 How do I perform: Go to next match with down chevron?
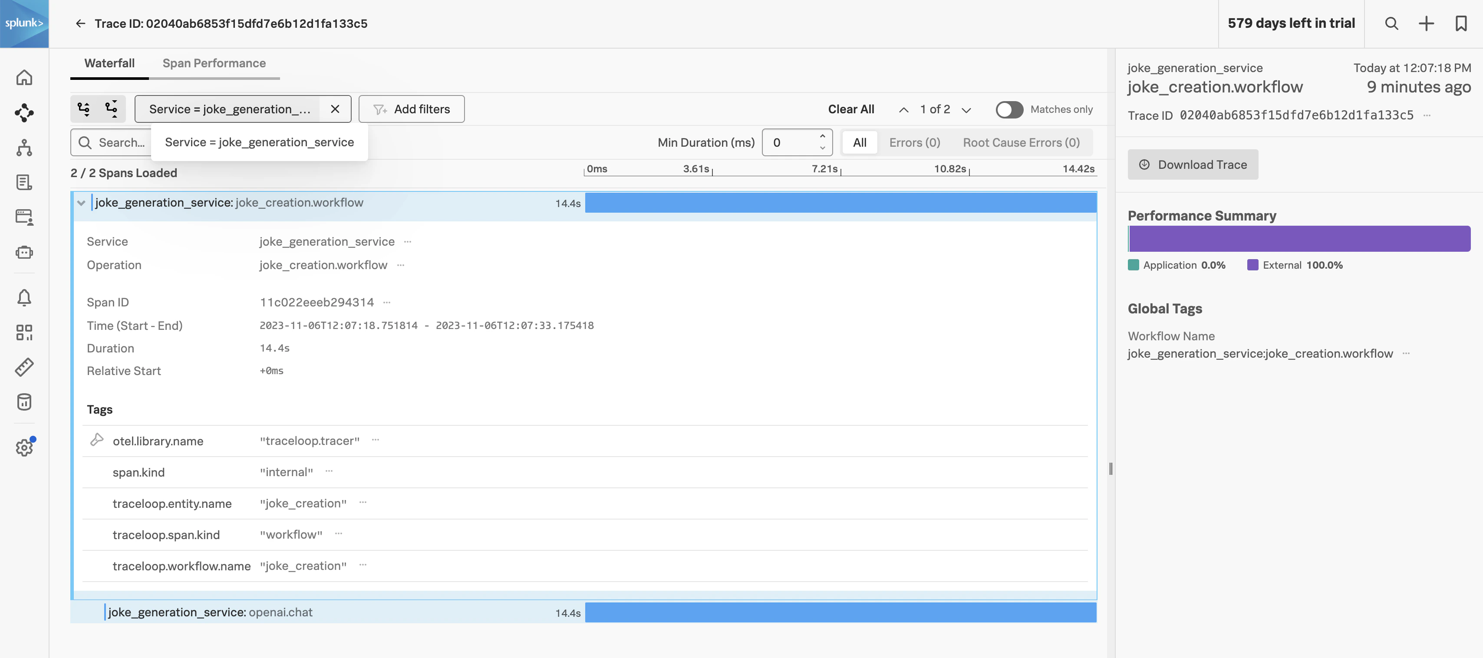point(966,110)
